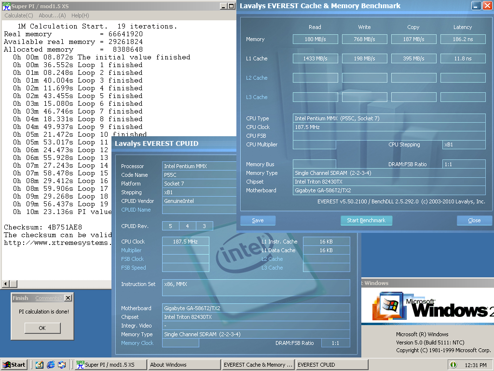Click the CPU Type field in the benchmark window
The image size is (494, 371).
[x=389, y=118]
